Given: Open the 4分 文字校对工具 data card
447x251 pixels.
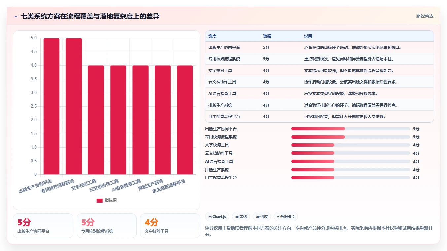Looking at the screenshot, I should [x=170, y=226].
